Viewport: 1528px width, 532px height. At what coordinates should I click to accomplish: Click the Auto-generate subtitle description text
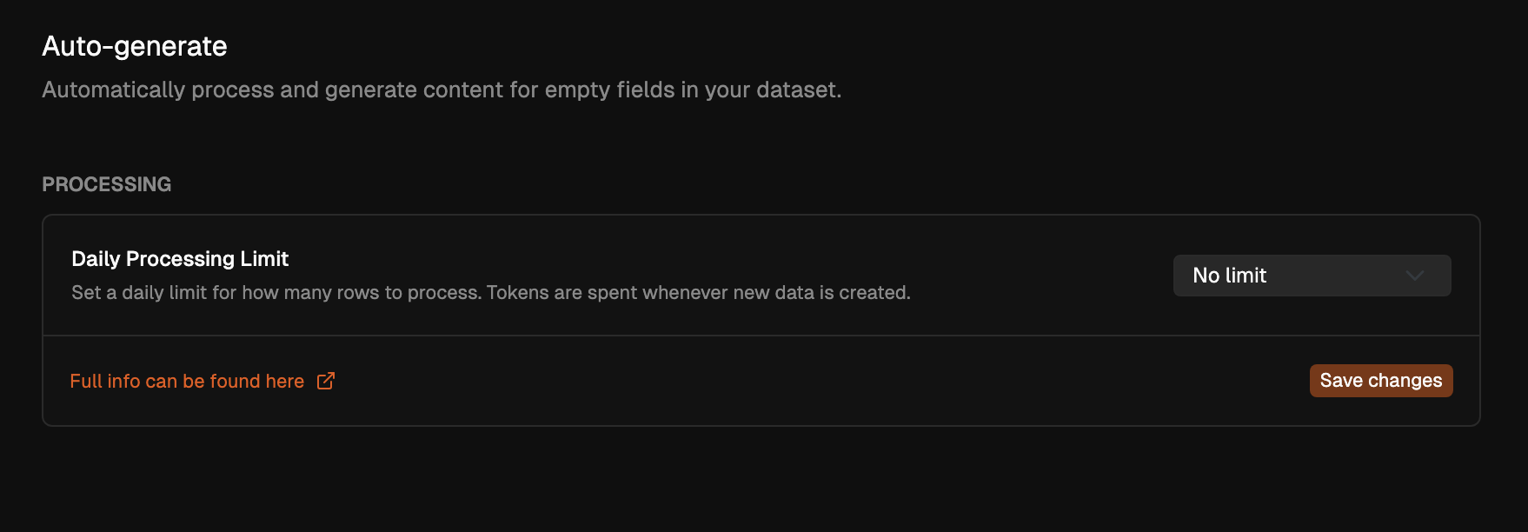442,90
